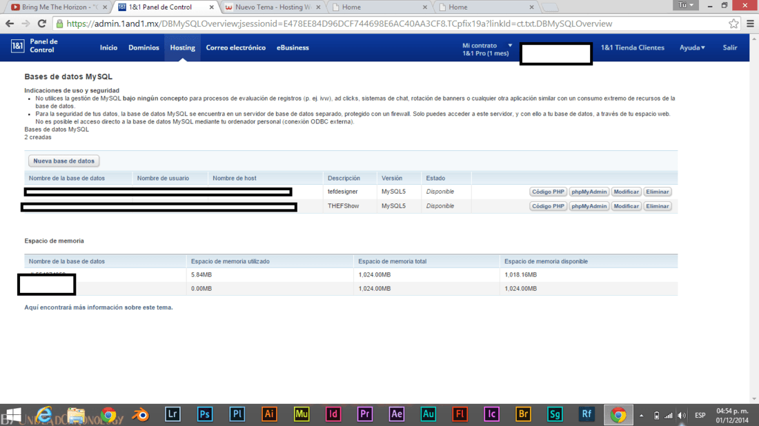Click the volume speaker tray icon
The width and height of the screenshot is (759, 426).
pyautogui.click(x=682, y=416)
